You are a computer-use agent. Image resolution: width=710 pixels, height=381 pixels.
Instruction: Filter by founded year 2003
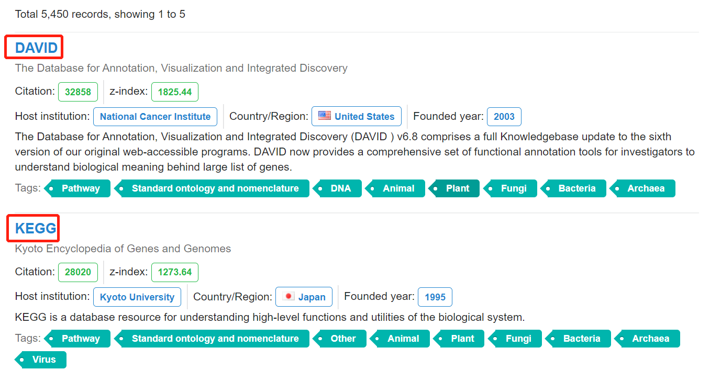(x=504, y=116)
